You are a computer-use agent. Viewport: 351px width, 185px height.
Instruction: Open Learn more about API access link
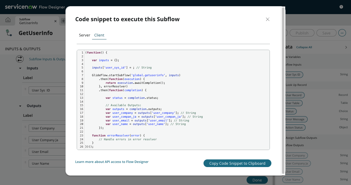pos(112,161)
